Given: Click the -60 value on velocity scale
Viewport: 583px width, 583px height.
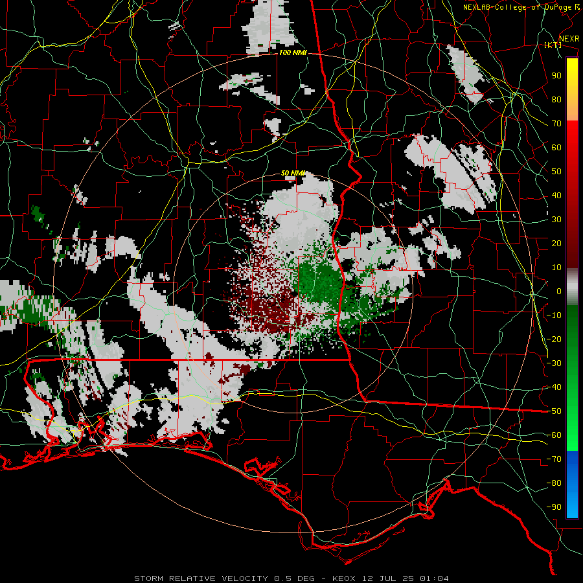Looking at the screenshot, I should [554, 435].
